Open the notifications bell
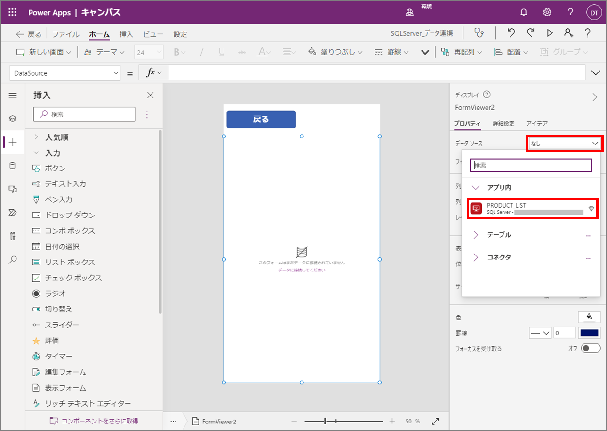607x431 pixels. coord(524,13)
